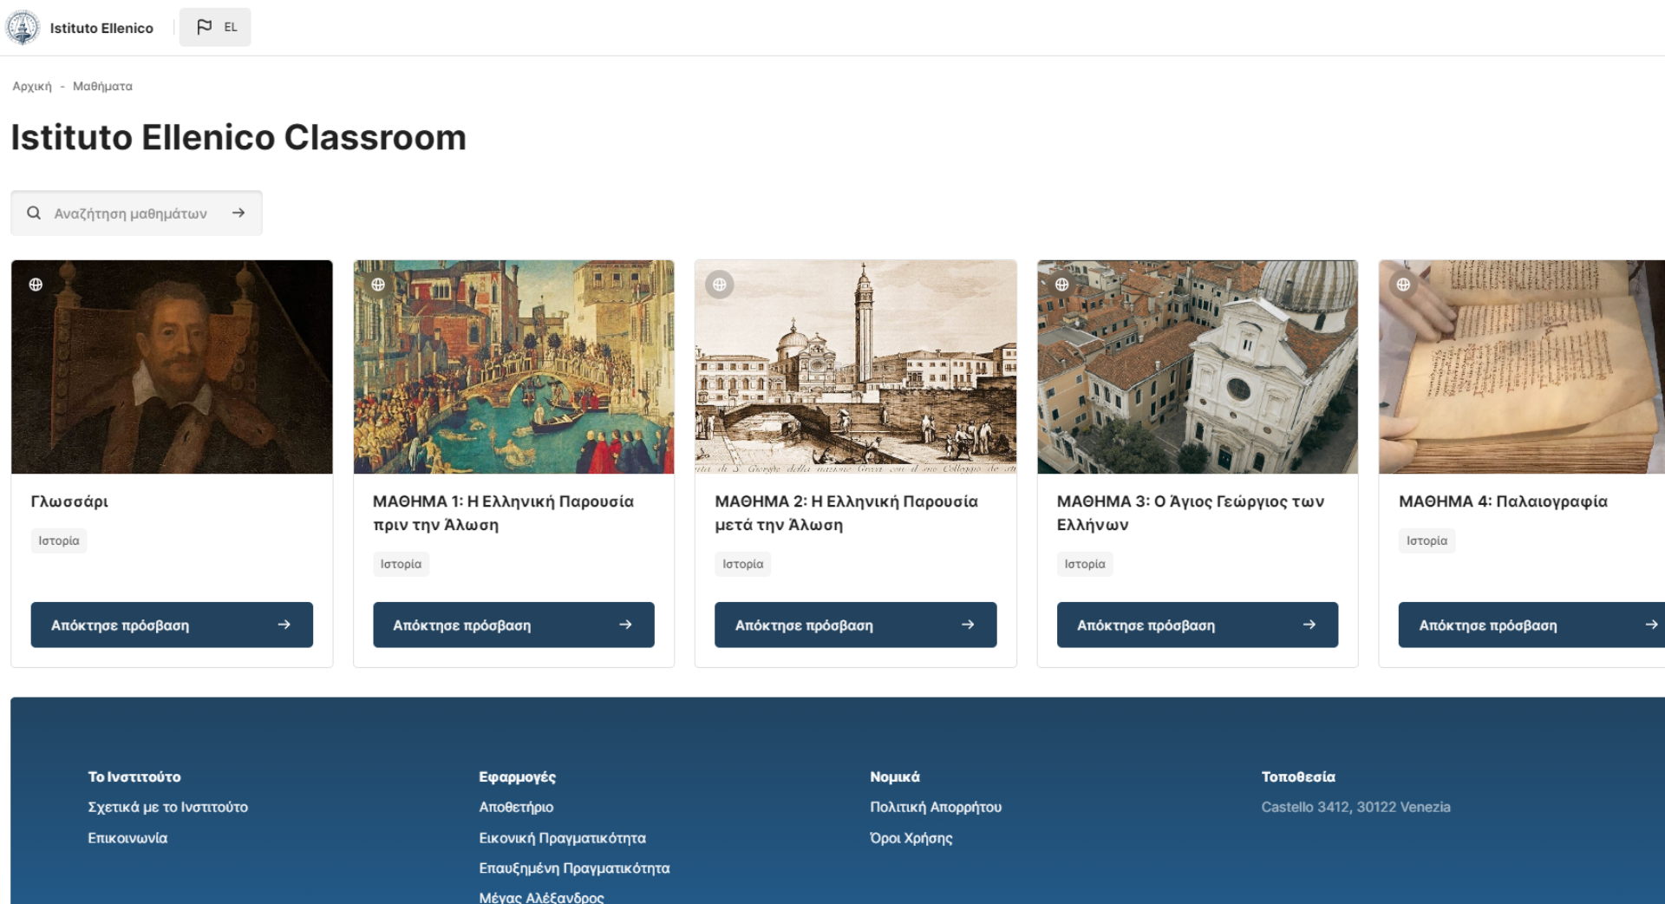Click globe icon on ΜΑΘΗΜΑ 1 card
This screenshot has height=904, width=1665.
click(378, 285)
